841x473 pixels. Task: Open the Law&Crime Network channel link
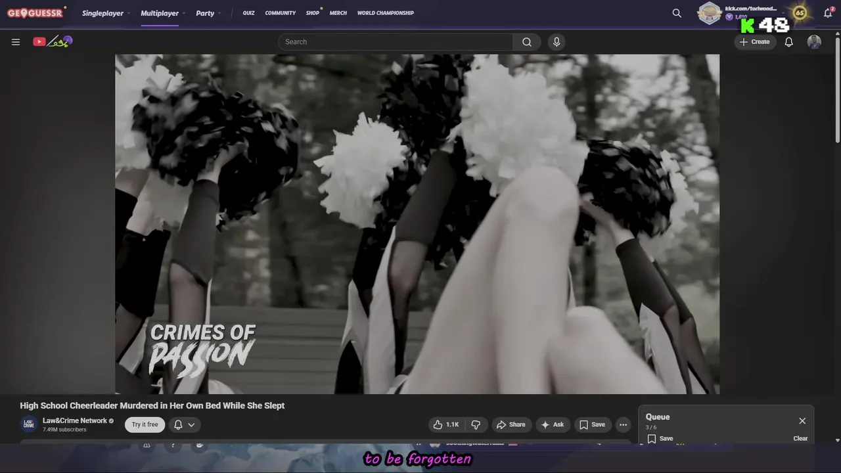pos(75,420)
